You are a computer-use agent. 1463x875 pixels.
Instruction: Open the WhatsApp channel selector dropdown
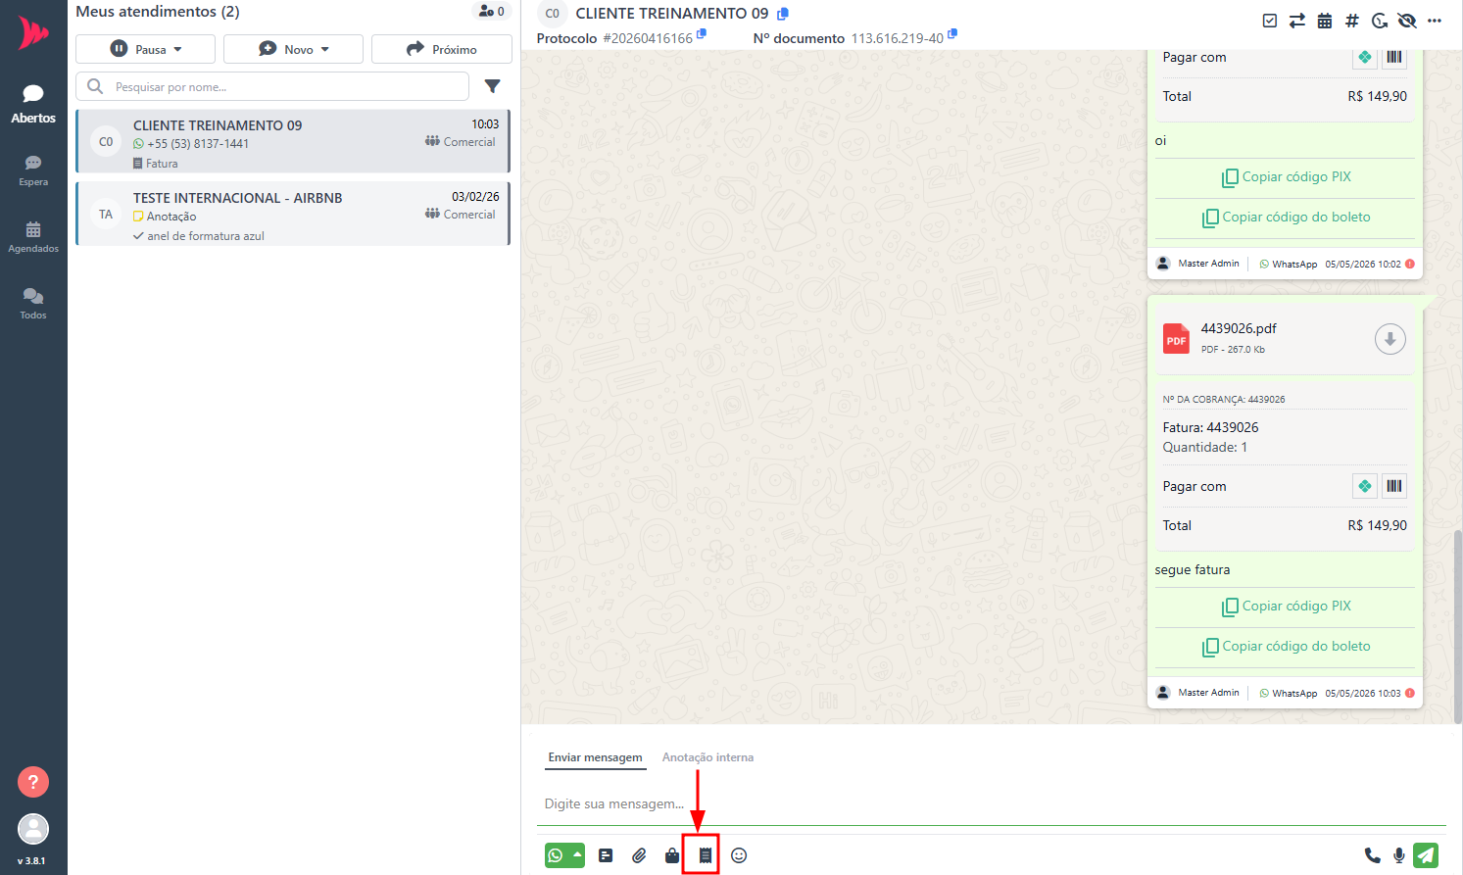pyautogui.click(x=564, y=855)
